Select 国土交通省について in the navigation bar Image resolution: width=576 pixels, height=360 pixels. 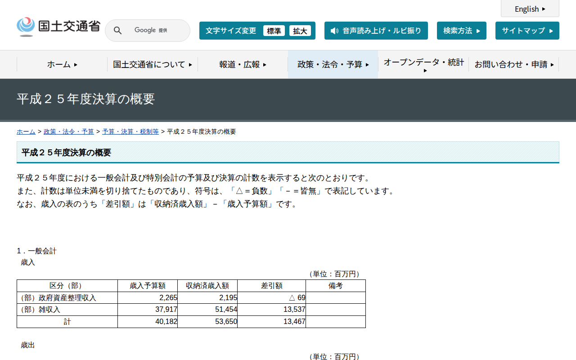point(152,64)
